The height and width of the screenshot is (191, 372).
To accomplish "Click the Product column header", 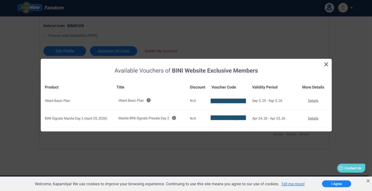I will 51,87.
